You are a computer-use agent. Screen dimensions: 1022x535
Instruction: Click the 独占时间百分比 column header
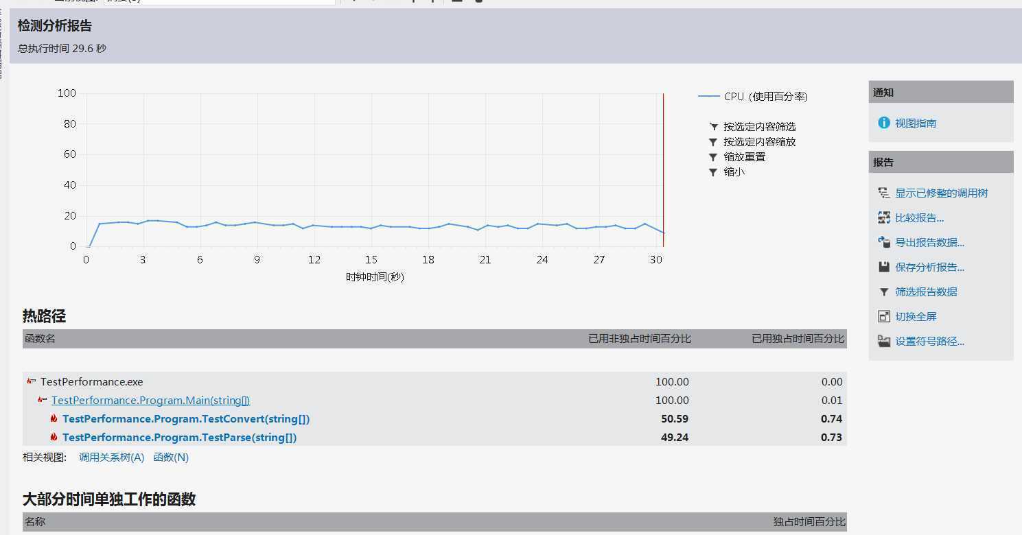tap(810, 522)
